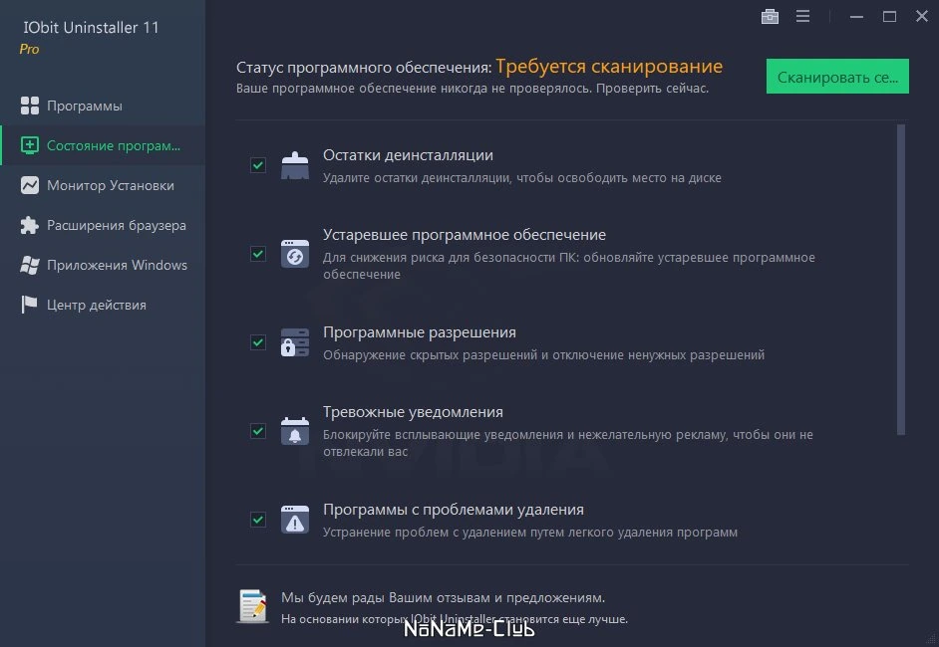Click the Приложения Windows logo icon
This screenshot has width=939, height=647.
pos(29,265)
